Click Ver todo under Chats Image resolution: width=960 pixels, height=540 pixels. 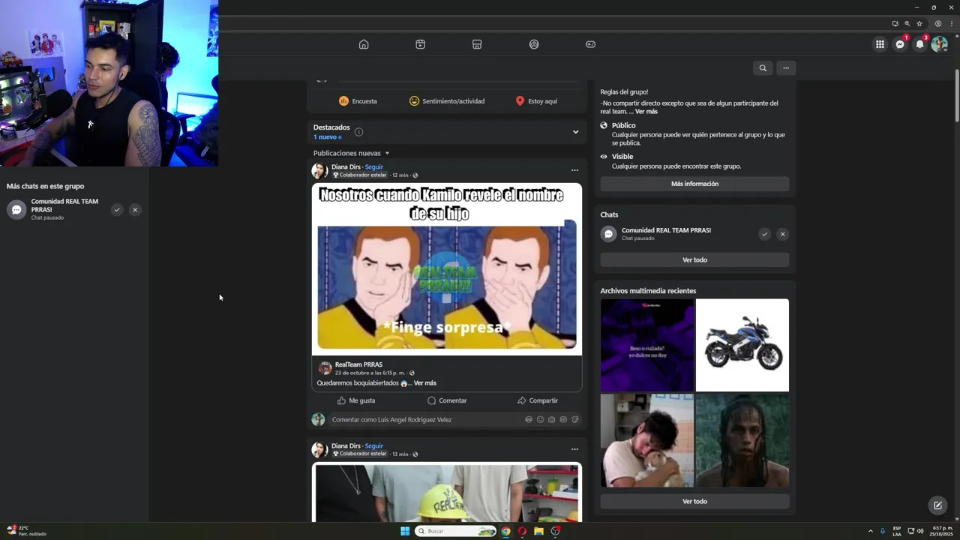coord(694,260)
